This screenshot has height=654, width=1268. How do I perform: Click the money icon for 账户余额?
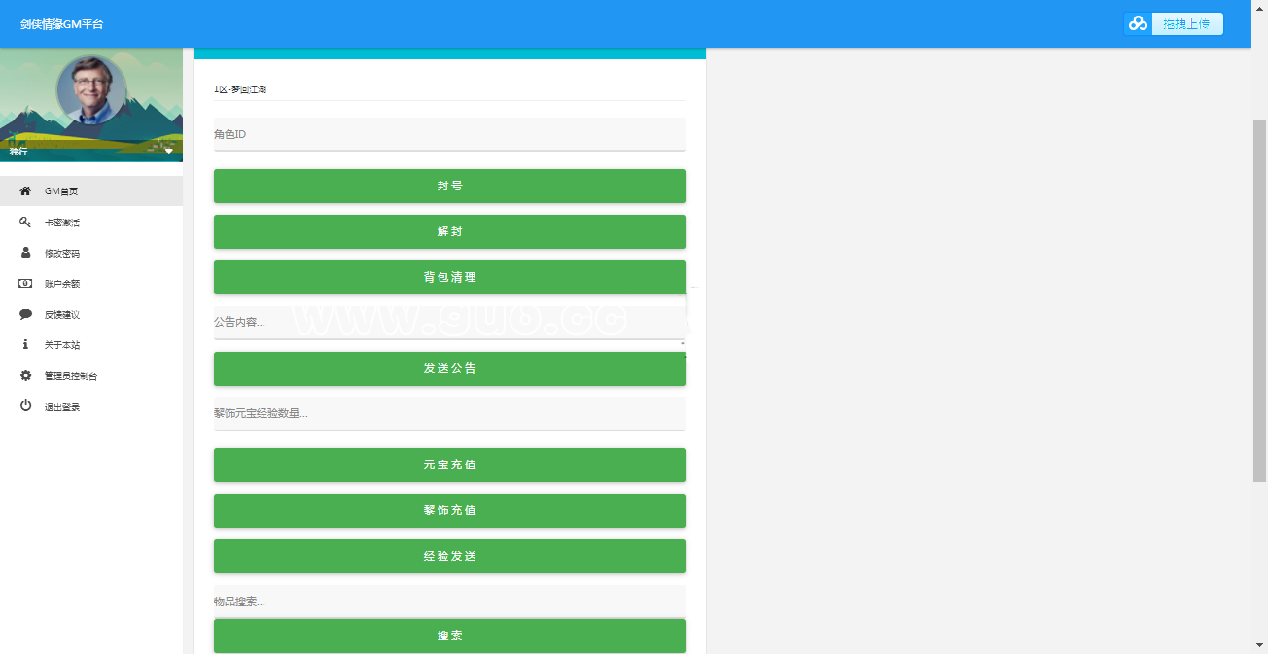coord(25,284)
